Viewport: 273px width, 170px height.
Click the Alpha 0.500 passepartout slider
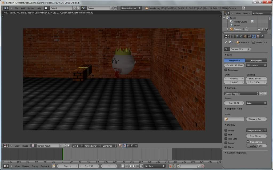pyautogui.click(x=256, y=146)
